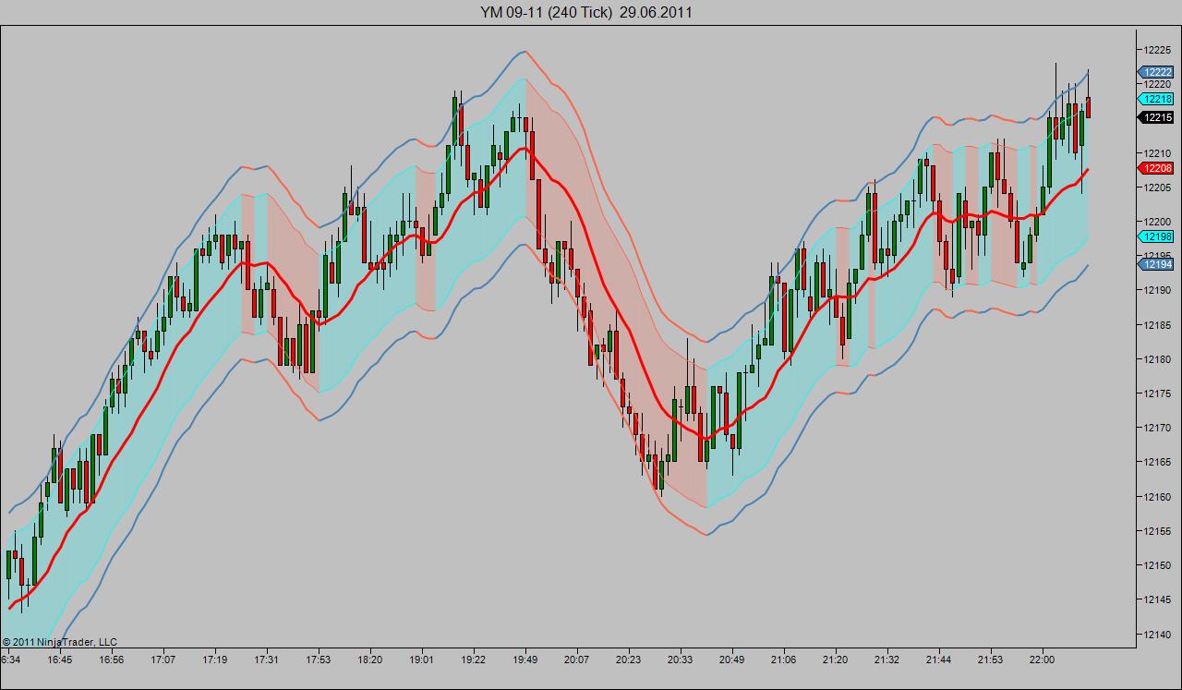This screenshot has width=1182, height=690.
Task: Click the 19:01 time axis label
Action: click(x=422, y=660)
